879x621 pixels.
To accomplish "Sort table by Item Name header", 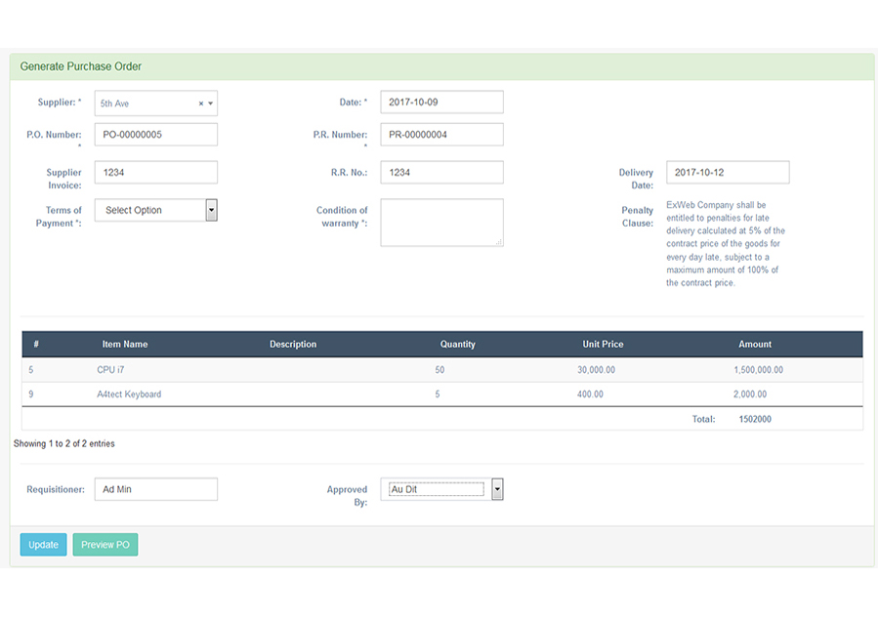I will [125, 345].
